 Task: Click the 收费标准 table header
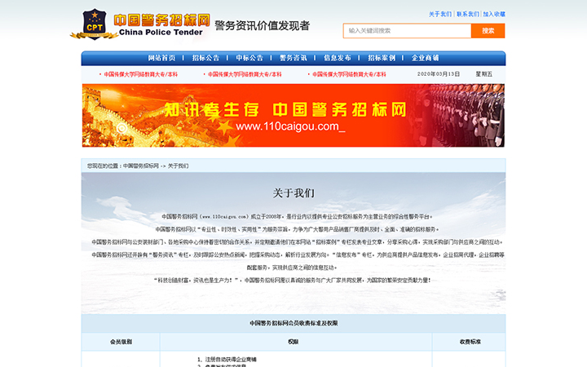[470, 342]
